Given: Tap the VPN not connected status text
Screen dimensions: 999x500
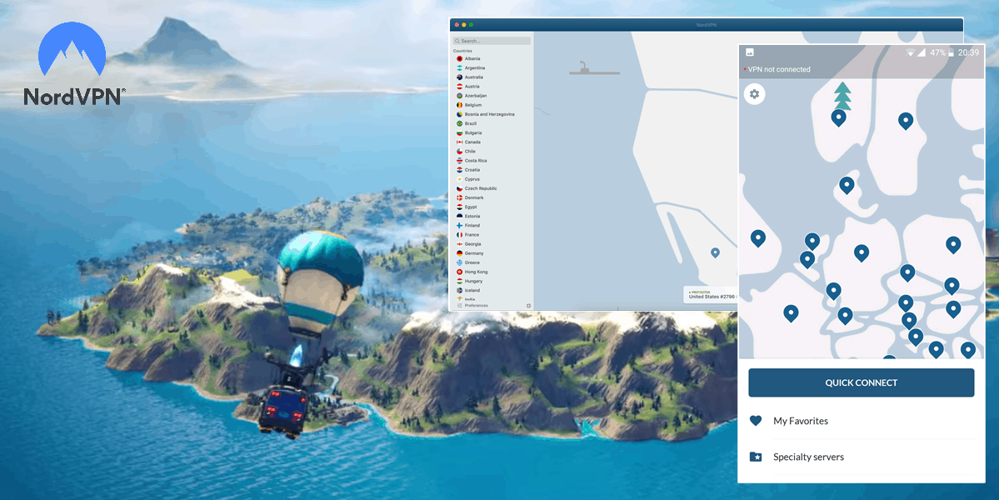Looking at the screenshot, I should (778, 69).
